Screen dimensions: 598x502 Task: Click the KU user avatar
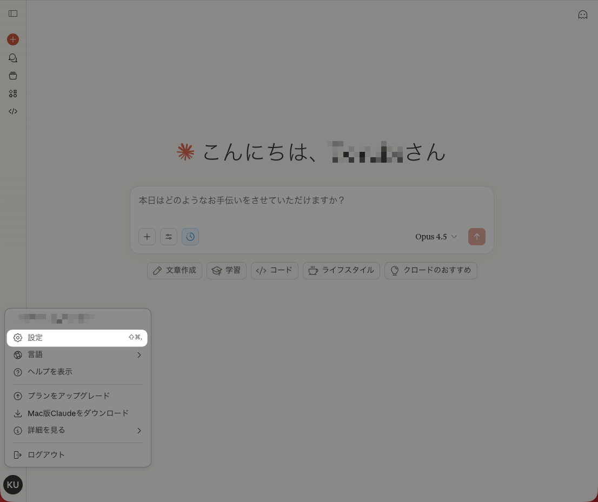13,485
